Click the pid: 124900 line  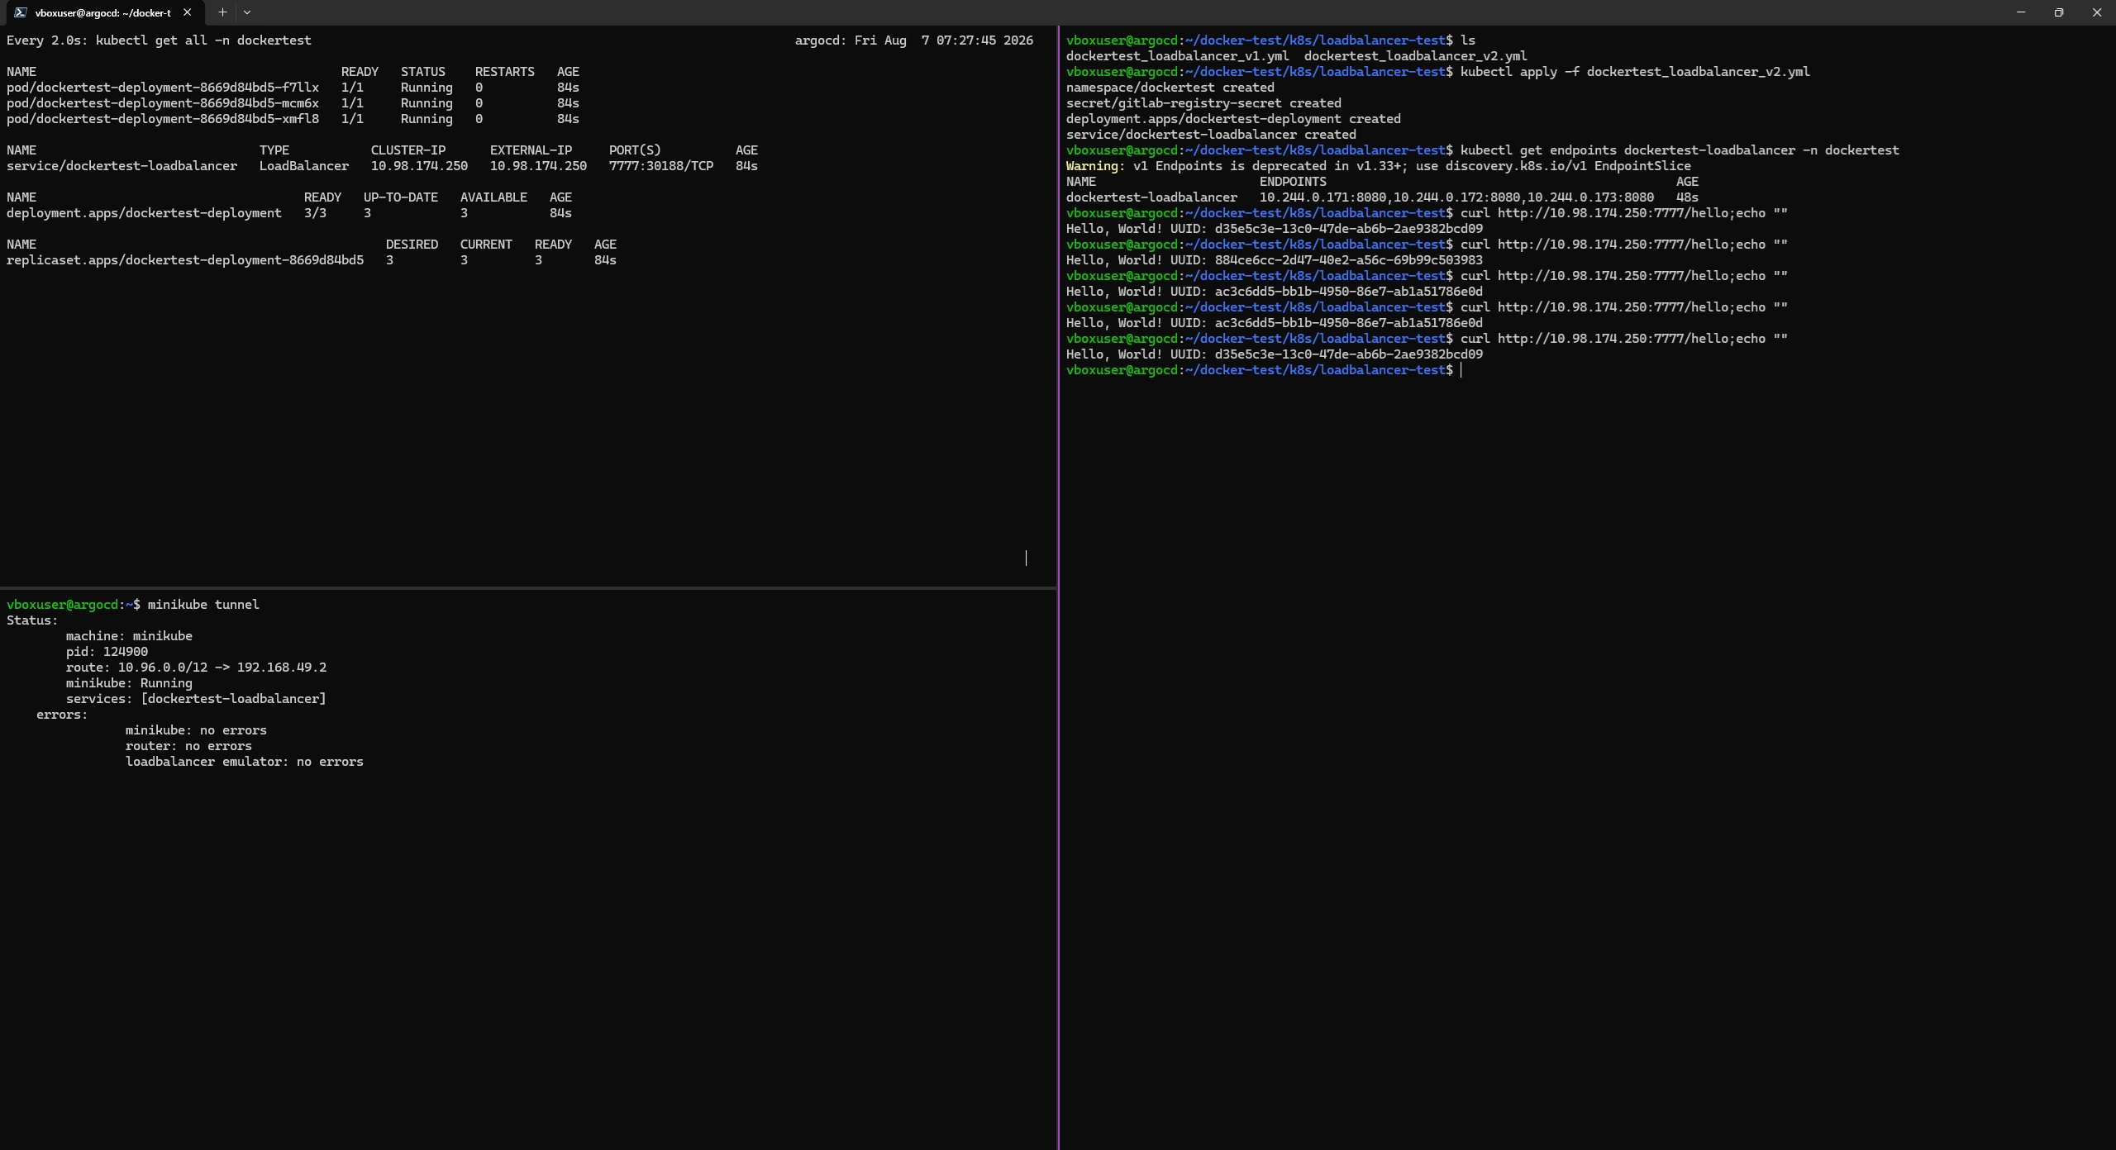point(107,652)
